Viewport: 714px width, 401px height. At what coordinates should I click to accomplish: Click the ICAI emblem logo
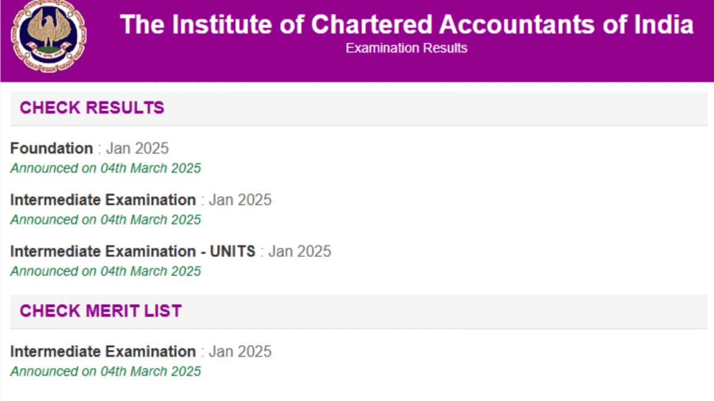click(49, 36)
